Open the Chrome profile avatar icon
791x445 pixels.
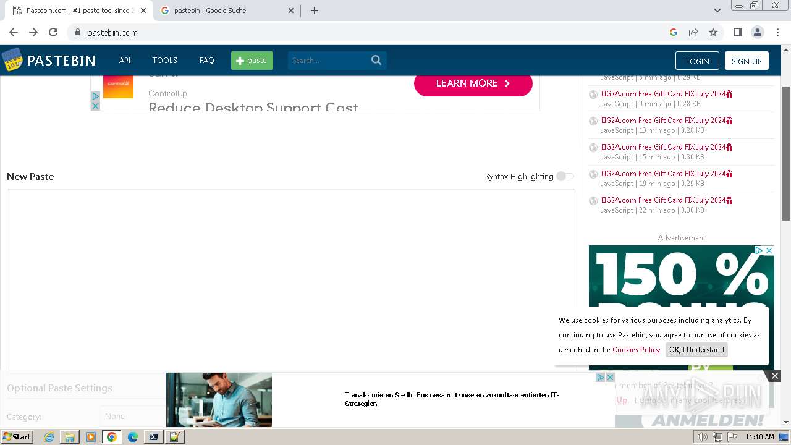click(x=757, y=32)
